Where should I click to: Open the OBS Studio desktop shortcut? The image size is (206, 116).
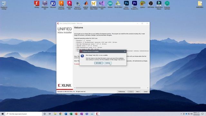(151, 4)
